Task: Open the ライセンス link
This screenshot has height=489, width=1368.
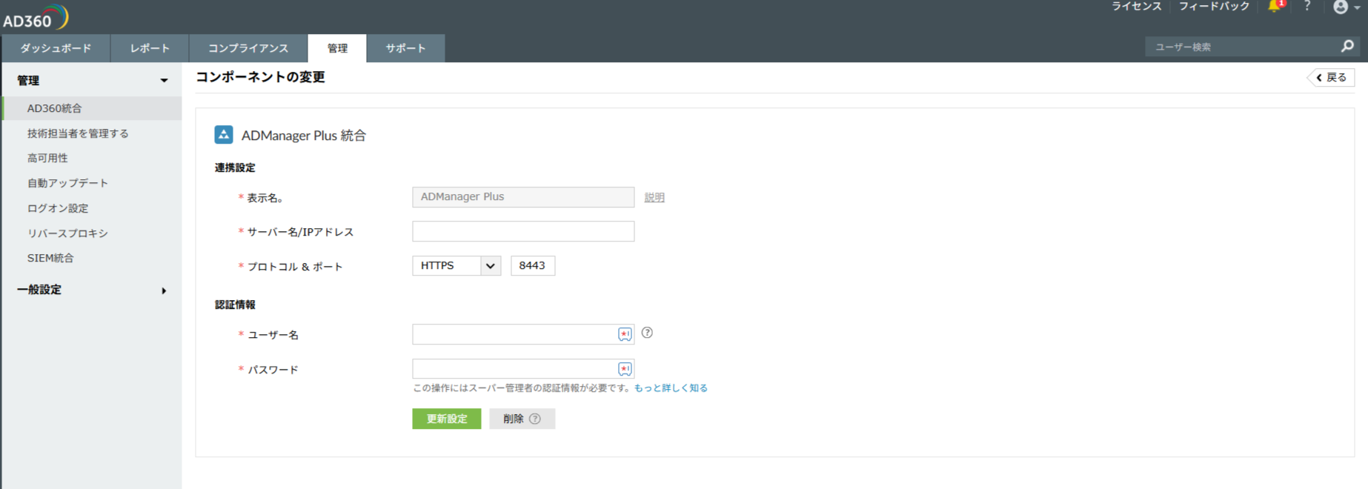Action: click(x=1136, y=6)
